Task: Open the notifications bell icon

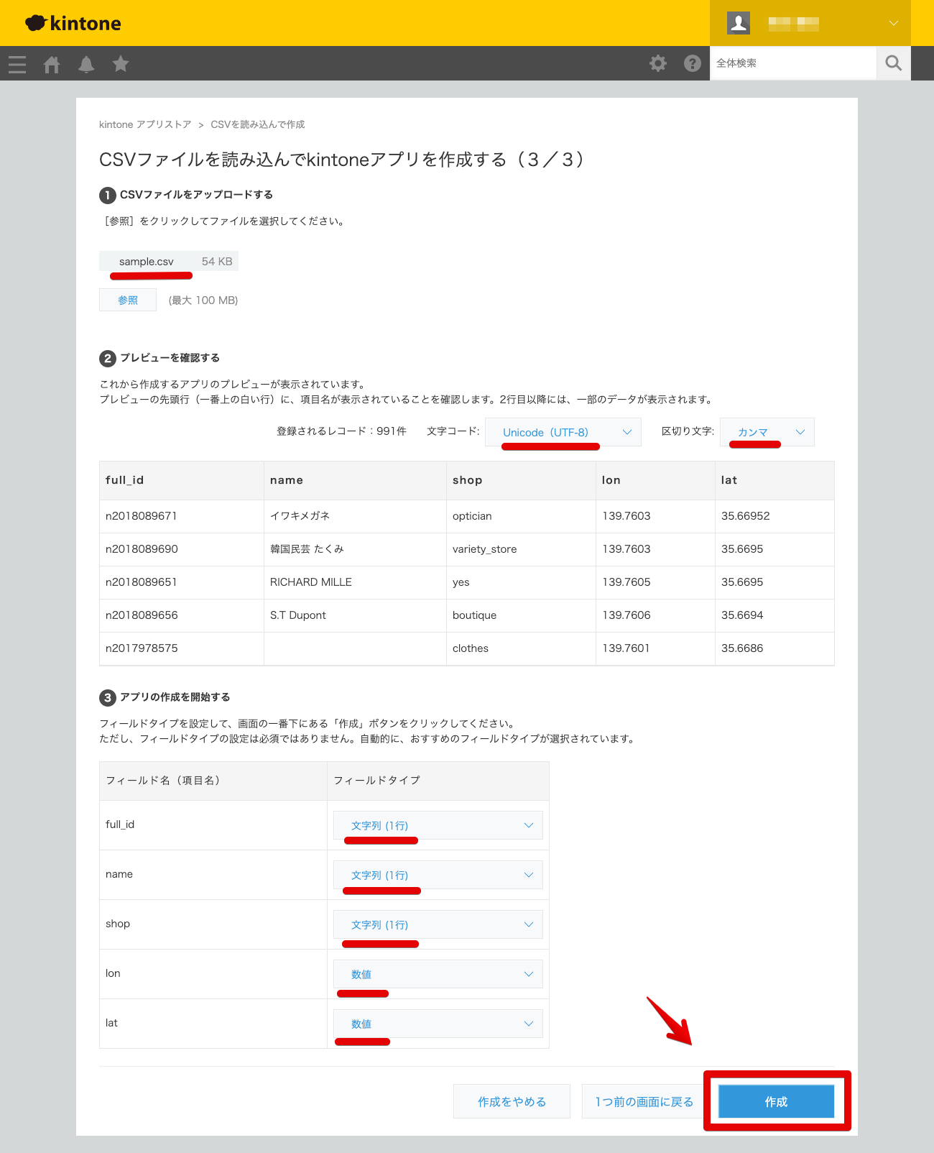Action: [86, 64]
